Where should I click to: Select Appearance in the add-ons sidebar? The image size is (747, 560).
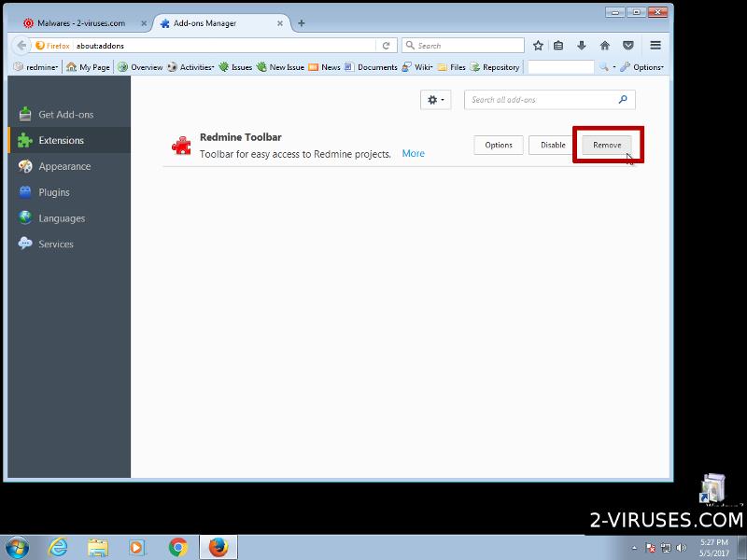pos(64,166)
